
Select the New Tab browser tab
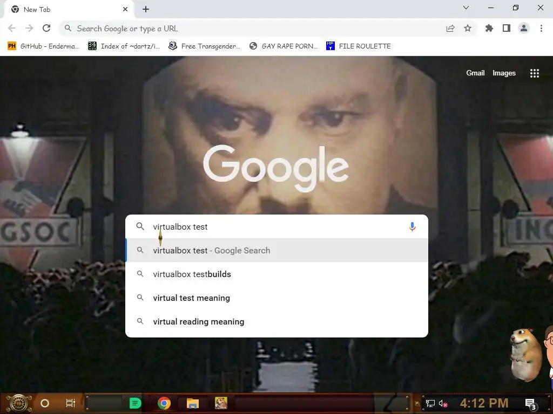(x=69, y=10)
